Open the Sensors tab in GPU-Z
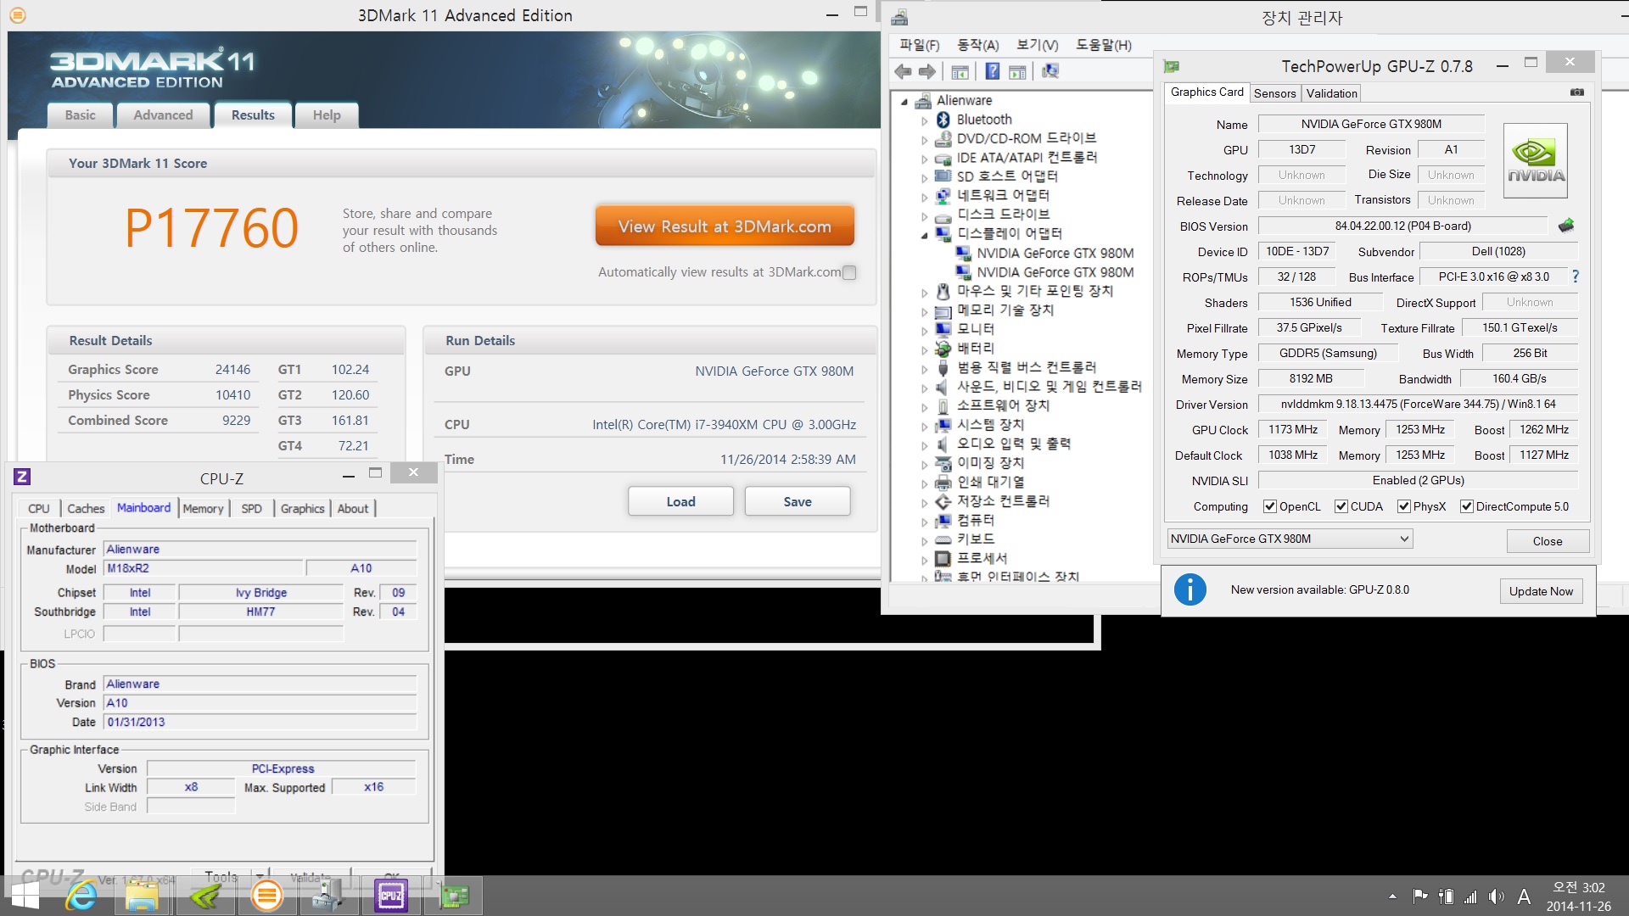Screen dimensions: 1629x916 tap(1274, 93)
